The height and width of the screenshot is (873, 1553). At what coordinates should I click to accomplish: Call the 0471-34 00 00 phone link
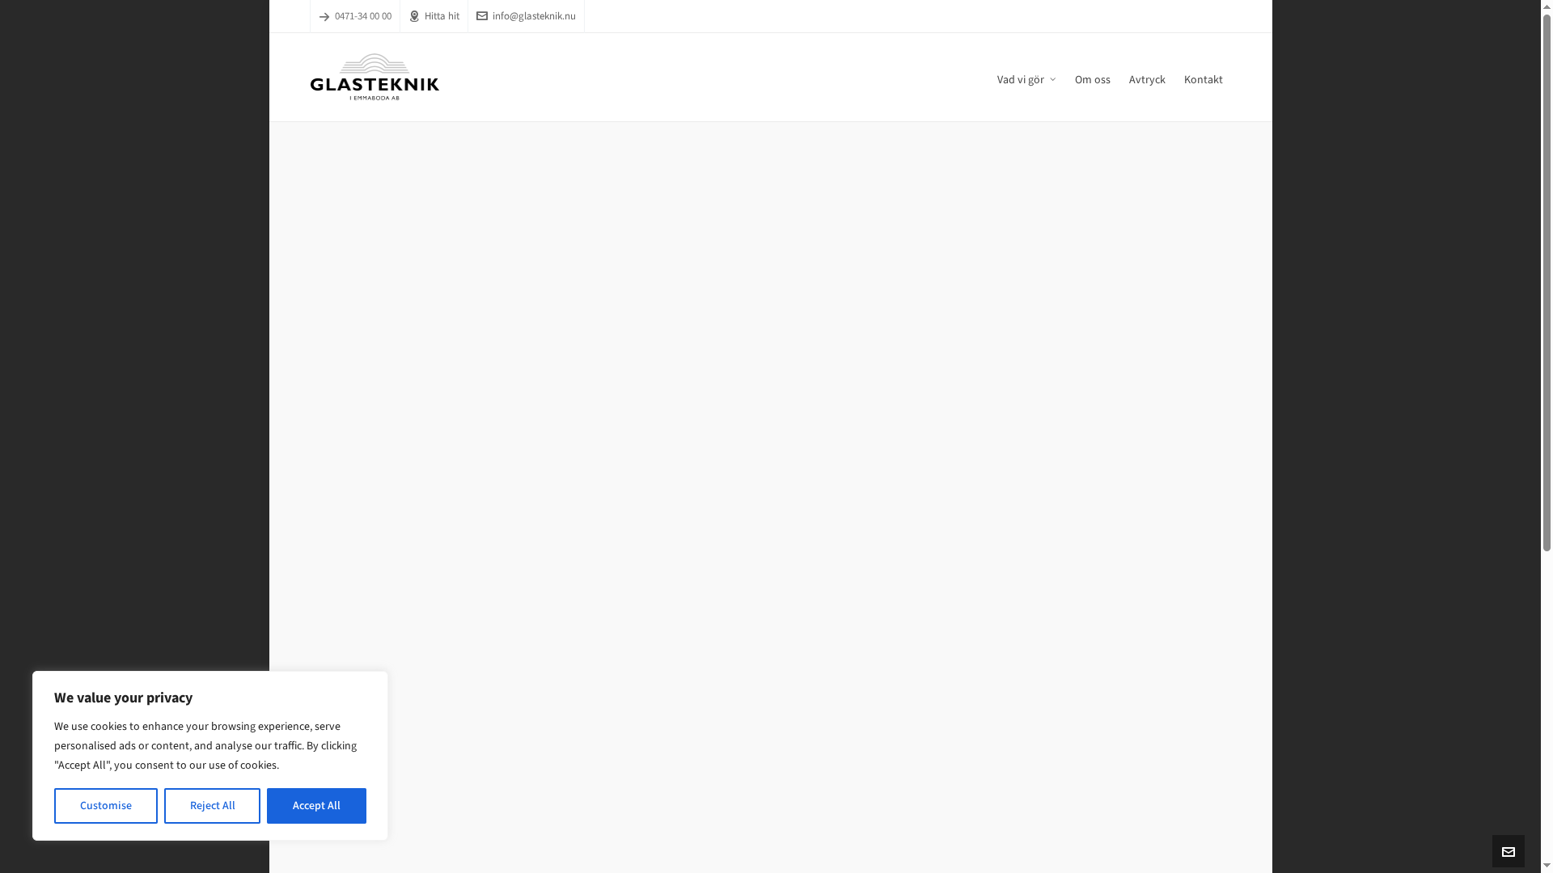[363, 15]
